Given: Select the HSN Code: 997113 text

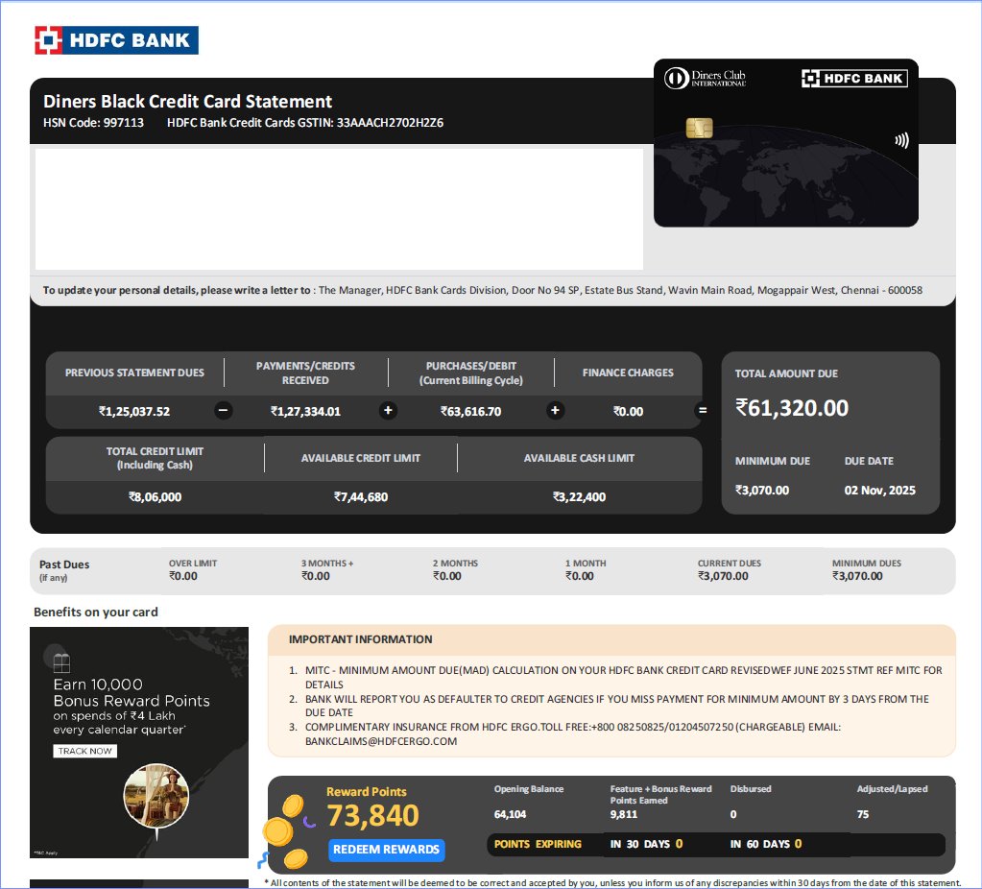Looking at the screenshot, I should click(93, 123).
